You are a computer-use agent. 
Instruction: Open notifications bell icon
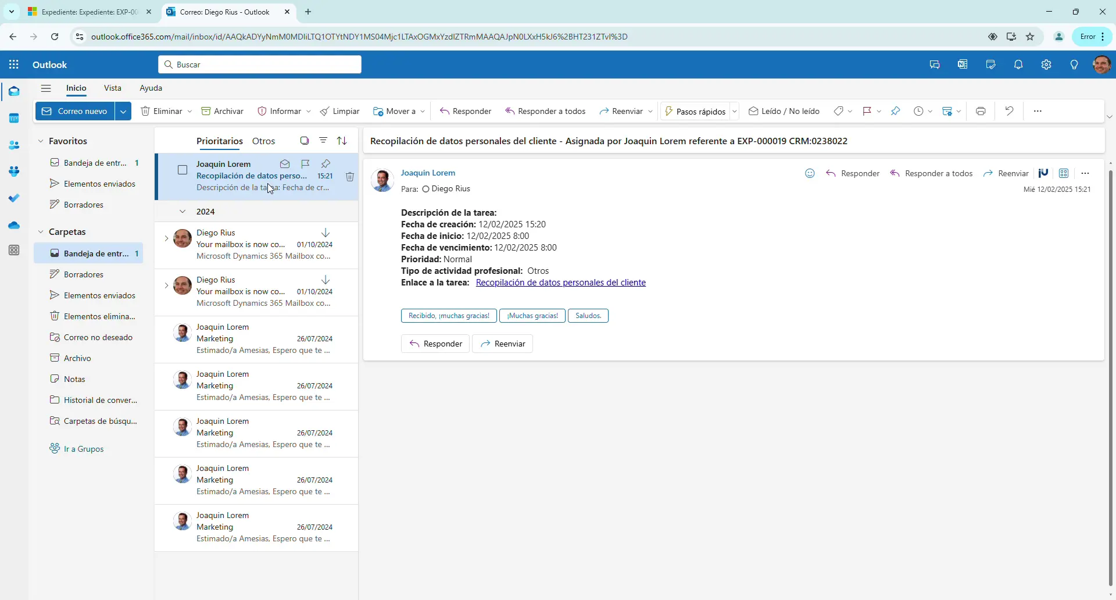(x=1018, y=65)
